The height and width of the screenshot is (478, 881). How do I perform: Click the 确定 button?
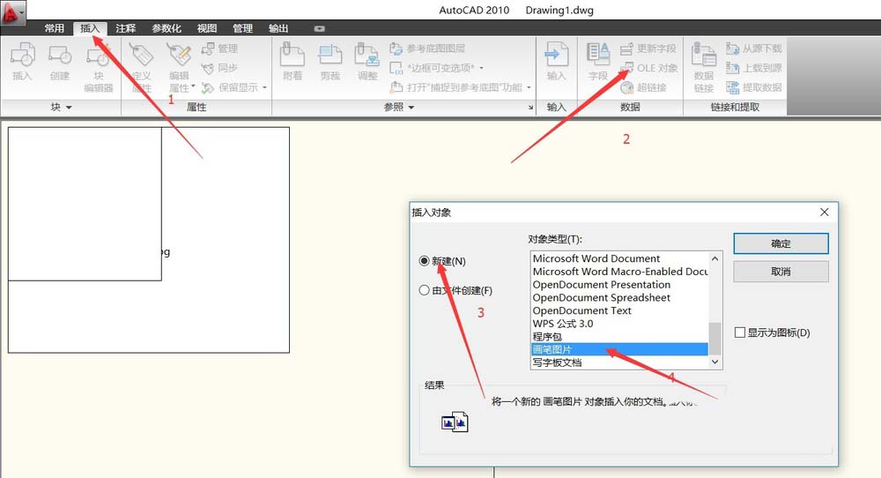click(781, 243)
